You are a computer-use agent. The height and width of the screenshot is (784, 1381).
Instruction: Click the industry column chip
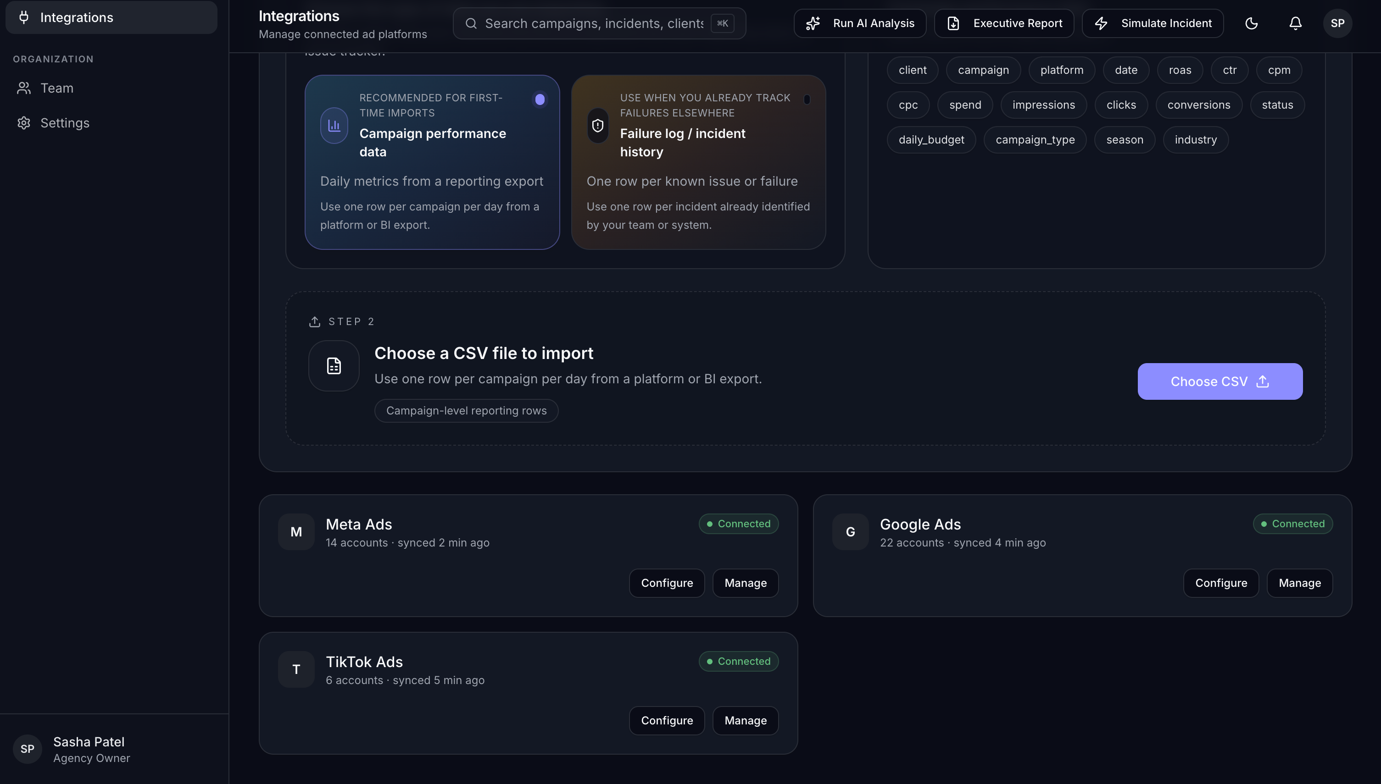[1195, 140]
